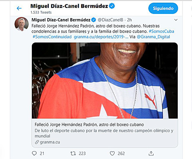Viewport: 192px width, 159px height.
Task: Open the #SomosCuba hashtag
Action: [161, 31]
